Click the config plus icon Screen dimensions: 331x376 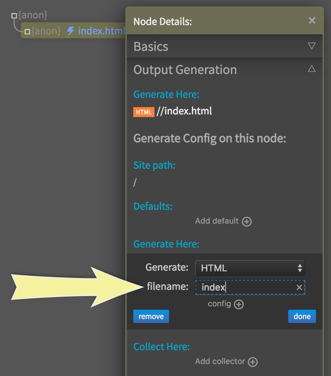239,305
